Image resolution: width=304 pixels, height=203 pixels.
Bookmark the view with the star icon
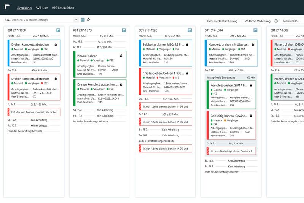point(89,20)
